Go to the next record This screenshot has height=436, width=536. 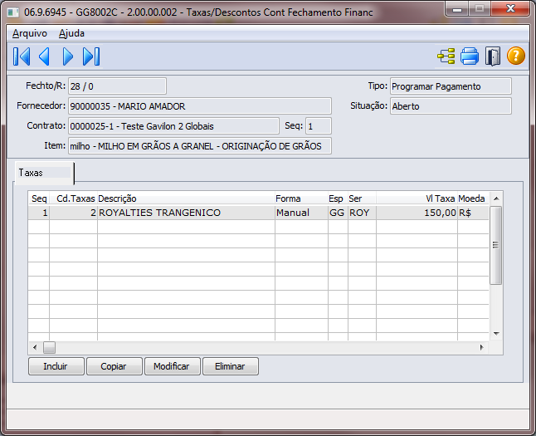coord(68,56)
